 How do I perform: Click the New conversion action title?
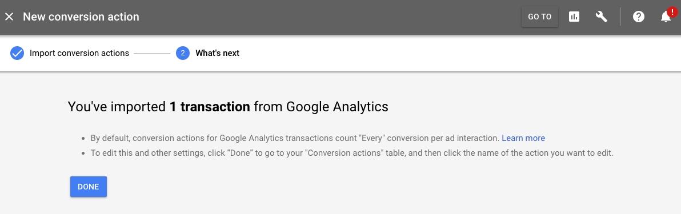(81, 17)
